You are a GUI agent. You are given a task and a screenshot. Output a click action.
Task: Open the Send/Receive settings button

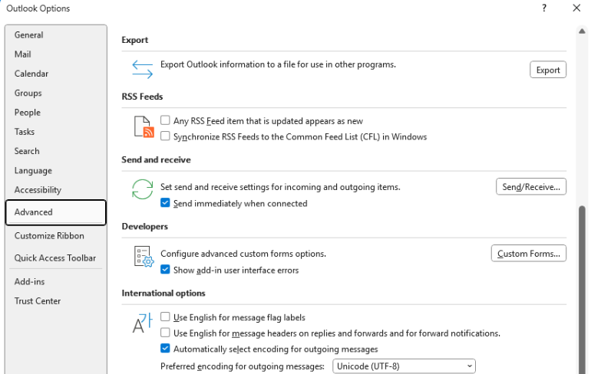pos(531,186)
